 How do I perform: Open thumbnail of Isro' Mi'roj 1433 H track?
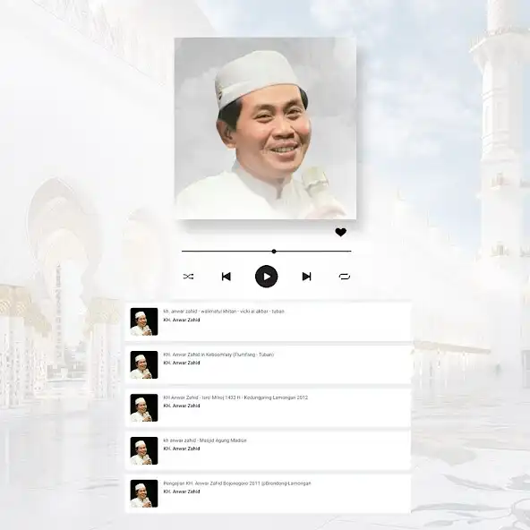[x=144, y=407]
